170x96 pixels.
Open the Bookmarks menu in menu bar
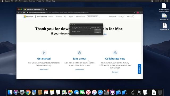click(x=32, y=1)
